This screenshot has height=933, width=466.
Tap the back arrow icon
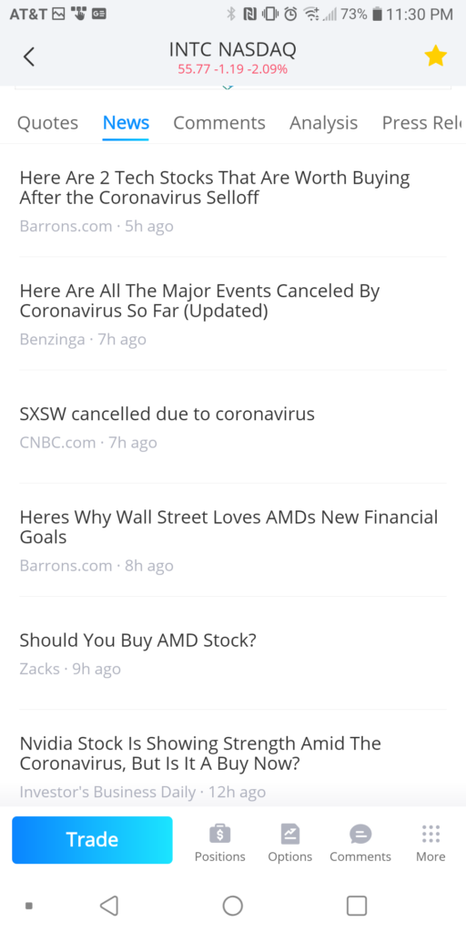coord(28,57)
